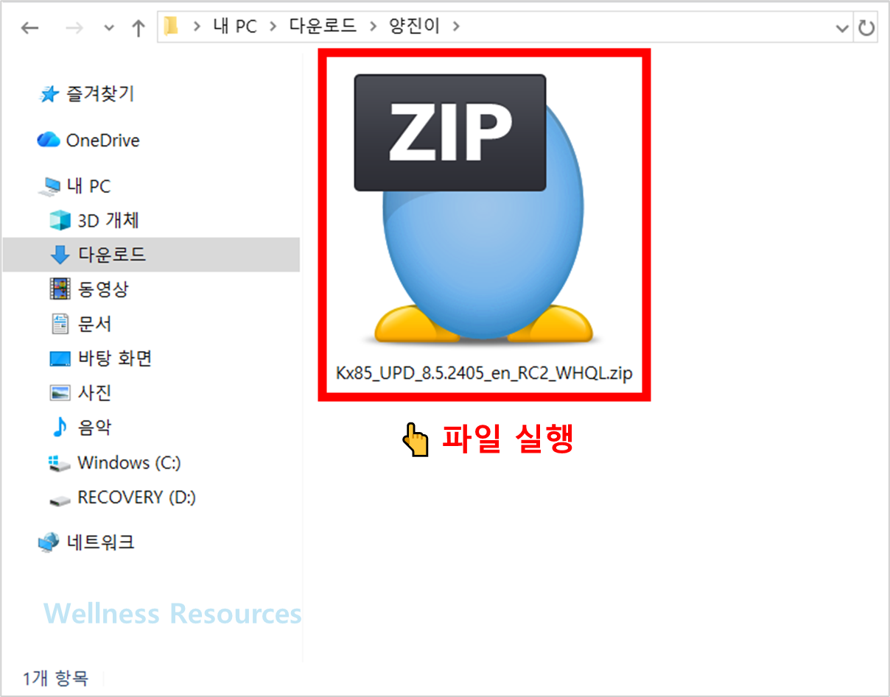Viewport: 890px width, 697px height.
Task: Click the OneDrive cloud icon
Action: tap(49, 140)
